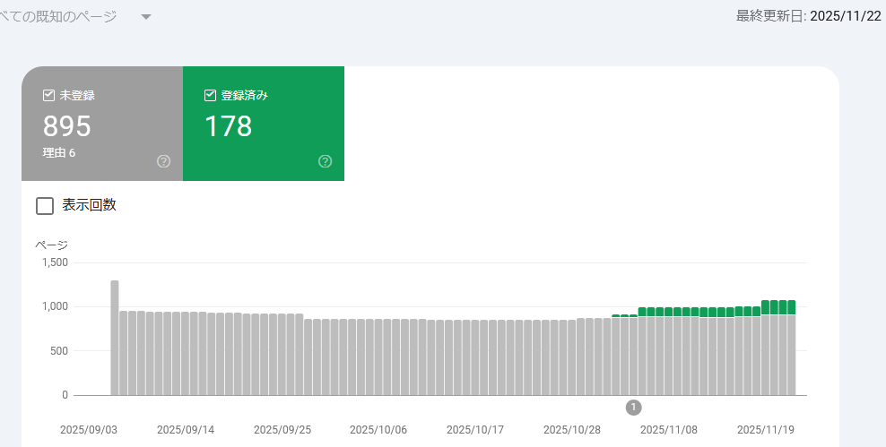Select the 895 unregistered pages count
The height and width of the screenshot is (447, 886).
point(67,126)
